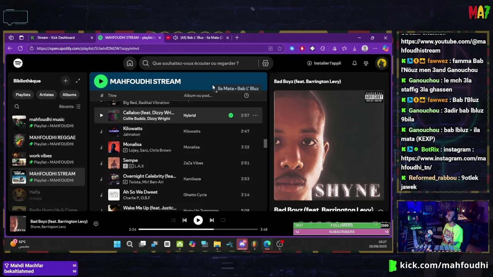
Task: Go to Spotify home via house icon
Action: [x=130, y=63]
